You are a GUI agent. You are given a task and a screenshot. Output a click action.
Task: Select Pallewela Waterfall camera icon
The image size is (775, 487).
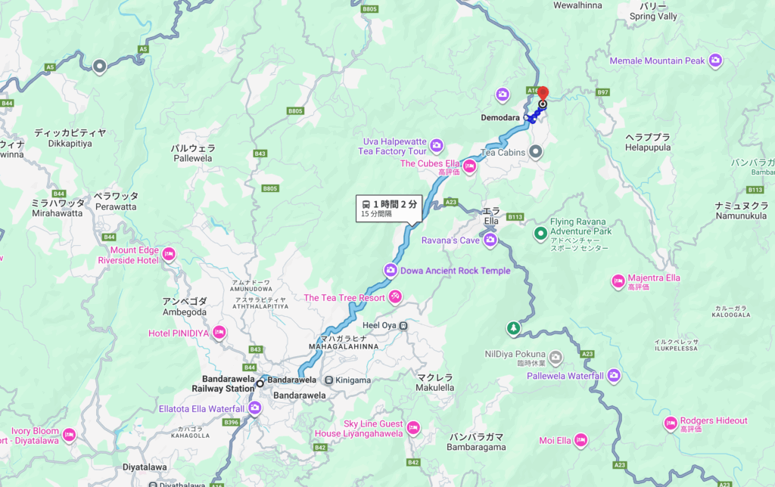(614, 375)
